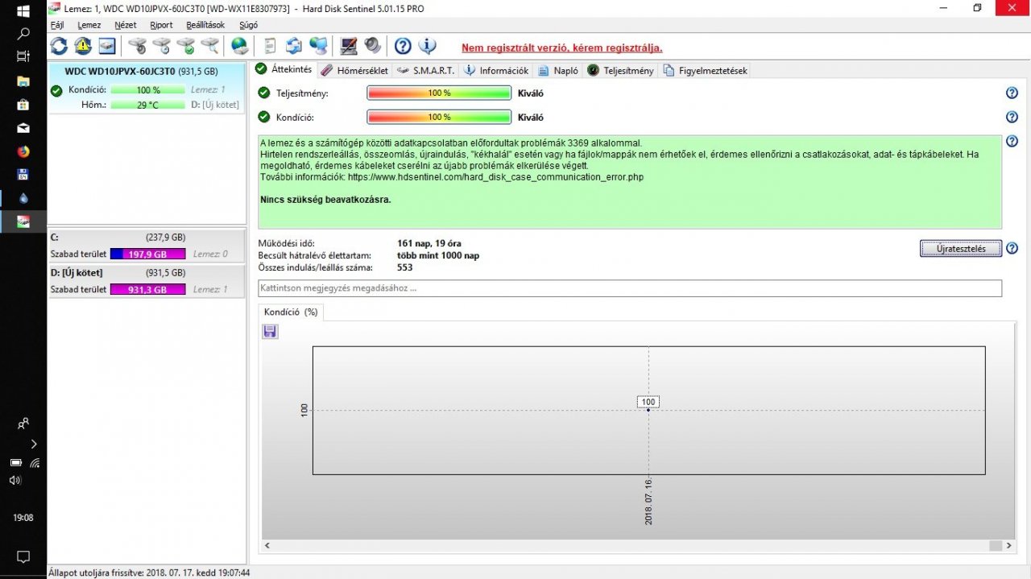The width and height of the screenshot is (1031, 579).
Task: Open the Windows notification center icon
Action: point(23,556)
